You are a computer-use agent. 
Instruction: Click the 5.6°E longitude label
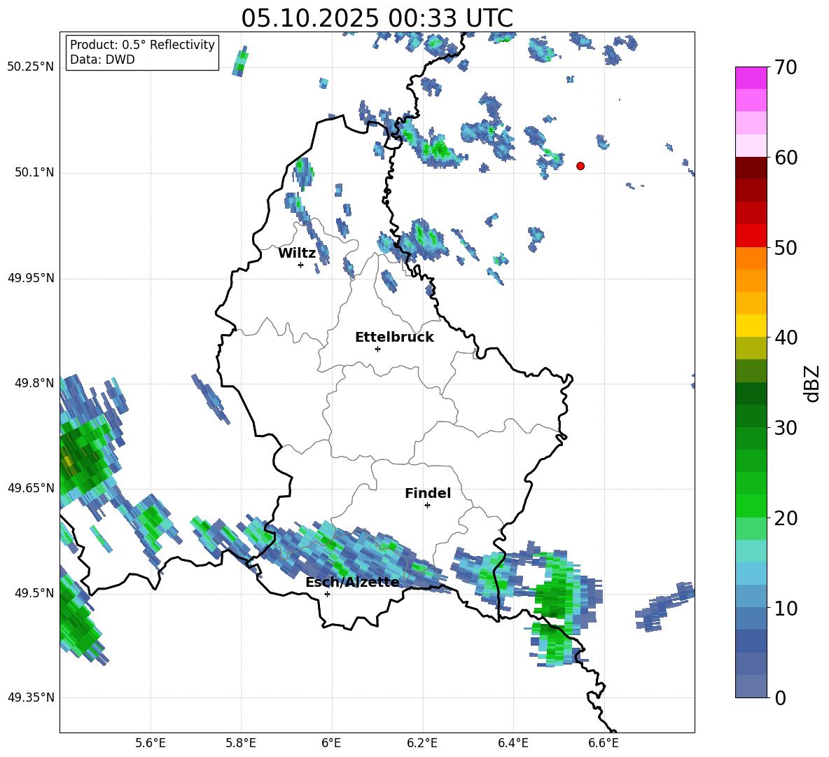click(151, 743)
